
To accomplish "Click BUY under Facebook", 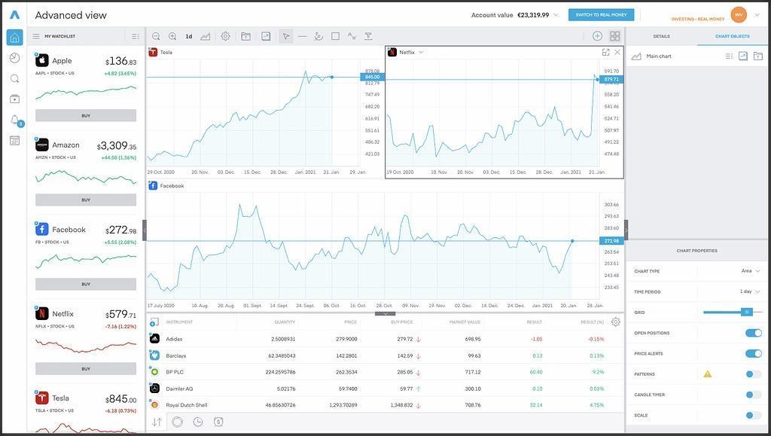I will (86, 284).
